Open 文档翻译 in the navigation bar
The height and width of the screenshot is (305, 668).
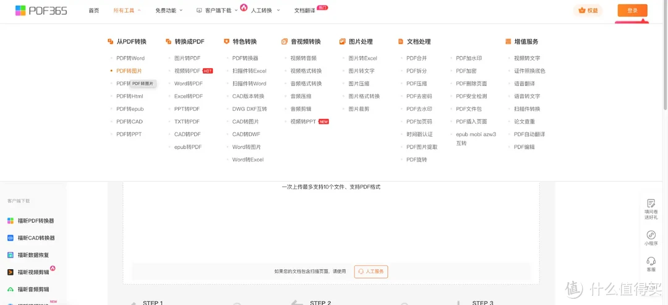304,11
